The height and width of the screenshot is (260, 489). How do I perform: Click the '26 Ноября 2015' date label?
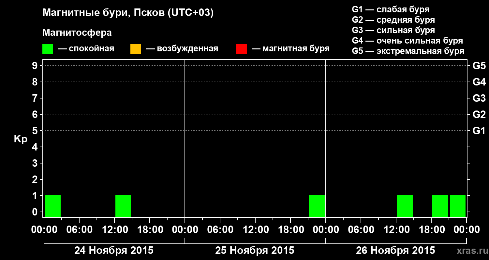395,250
